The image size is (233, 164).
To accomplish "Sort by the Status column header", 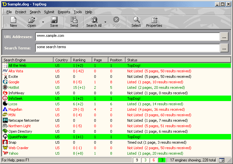I will (178, 60).
